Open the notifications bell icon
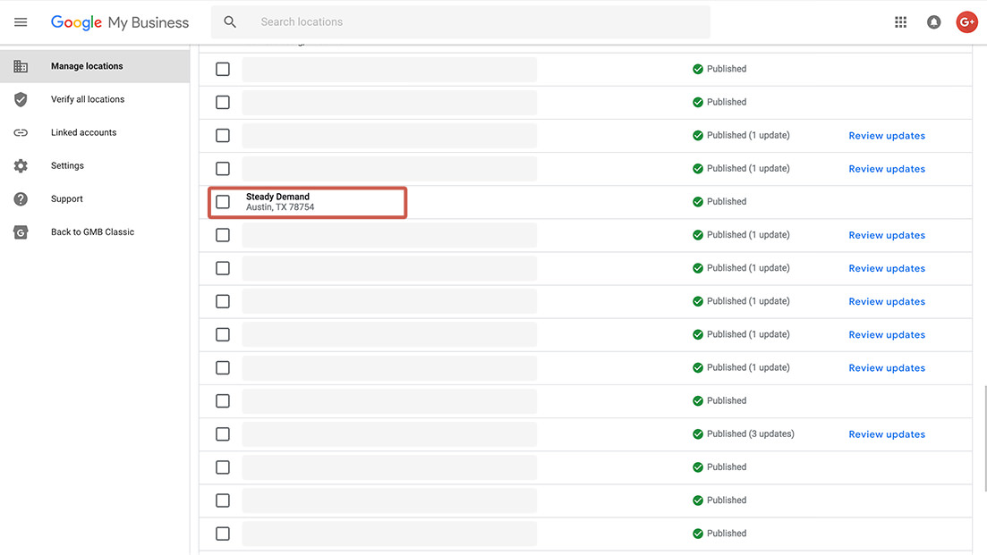Image resolution: width=987 pixels, height=555 pixels. click(933, 22)
